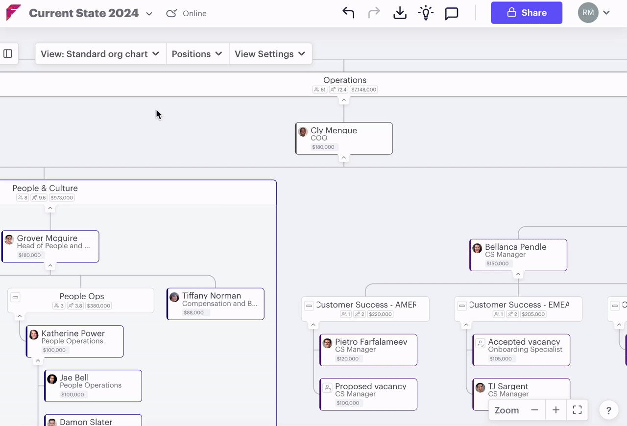
Task: Zoom in with the plus icon
Action: [556, 410]
